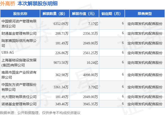Click shareholder 光大理财有限责任公司
This screenshot has width=165, height=115.
(19, 97)
